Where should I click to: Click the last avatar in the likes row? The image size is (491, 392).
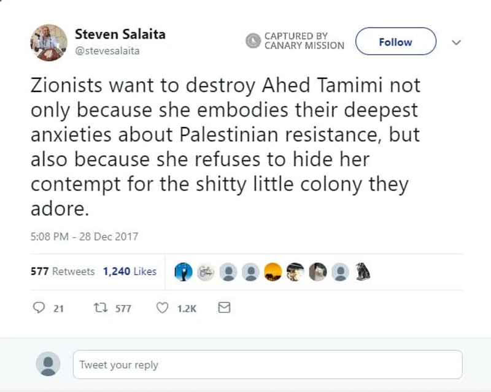coord(361,270)
